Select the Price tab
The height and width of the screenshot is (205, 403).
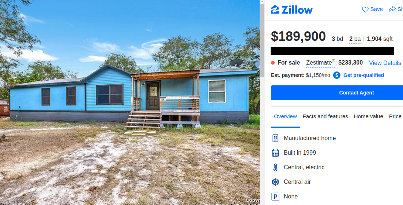(x=396, y=116)
